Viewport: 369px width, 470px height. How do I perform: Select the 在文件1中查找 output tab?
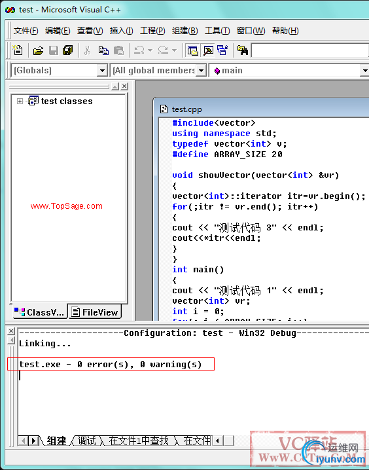139,441
